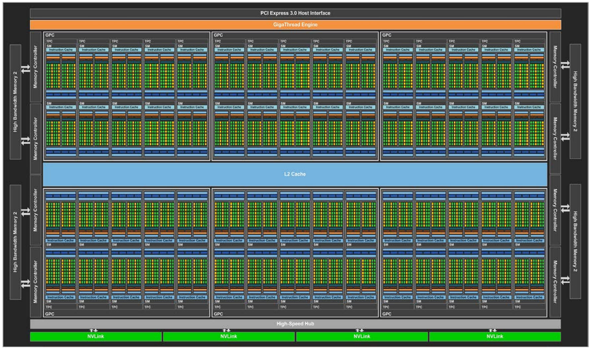Click the bottommost double-arrow icon on the right edge
The image size is (592, 350).
tap(565, 280)
